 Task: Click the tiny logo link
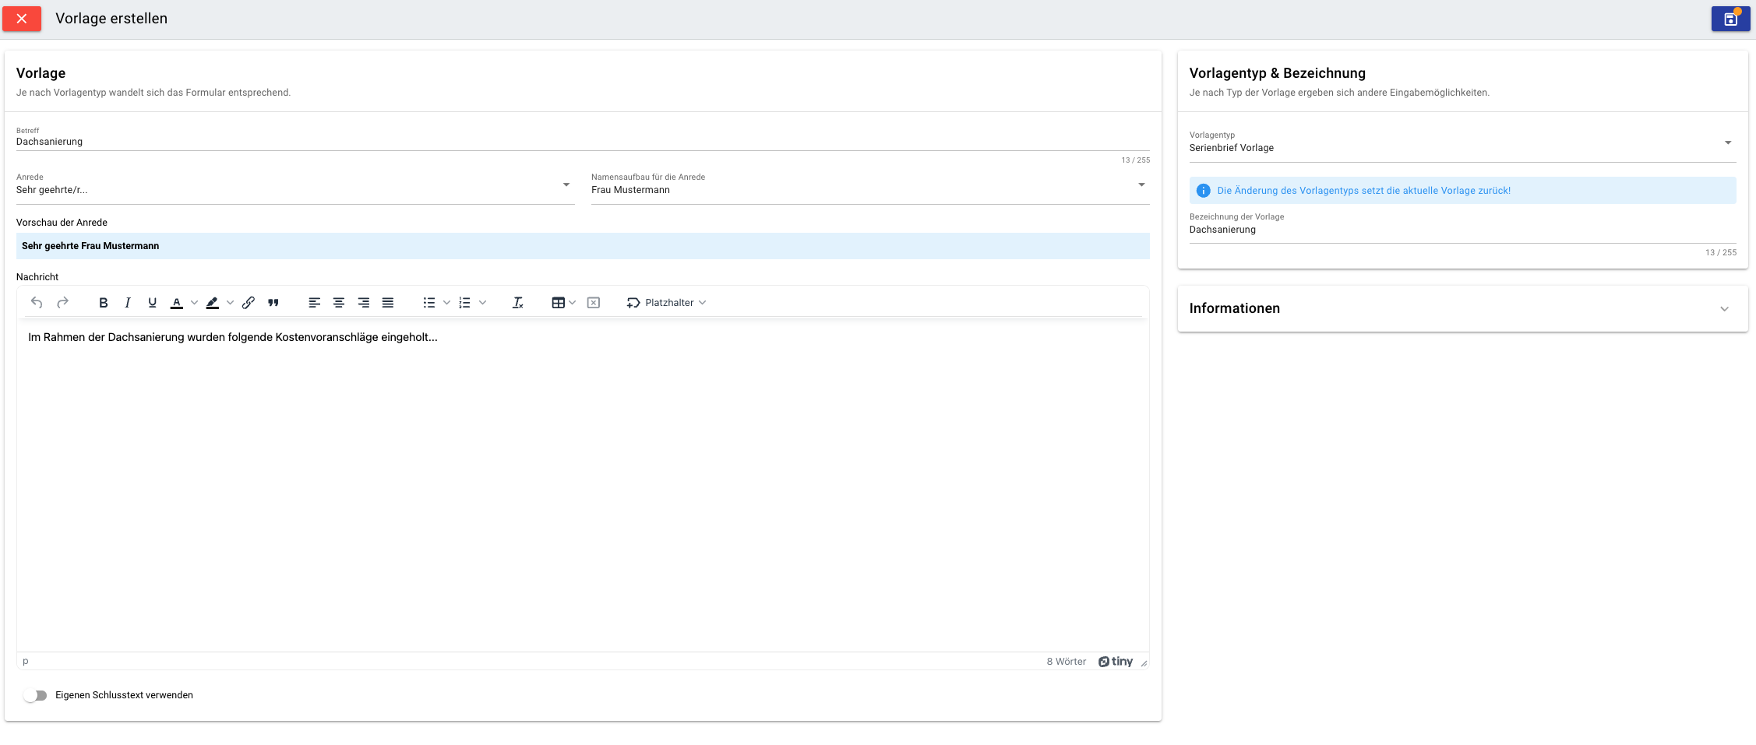[1116, 662]
